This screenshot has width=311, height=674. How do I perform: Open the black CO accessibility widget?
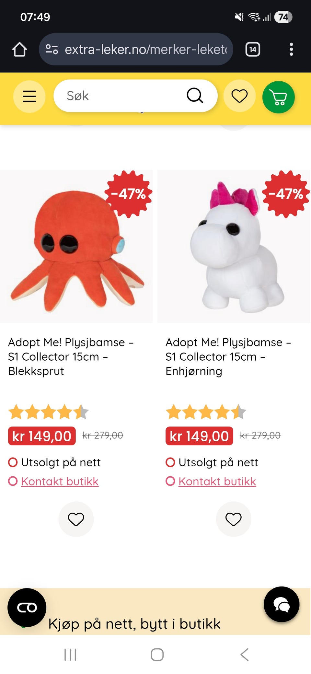click(27, 608)
